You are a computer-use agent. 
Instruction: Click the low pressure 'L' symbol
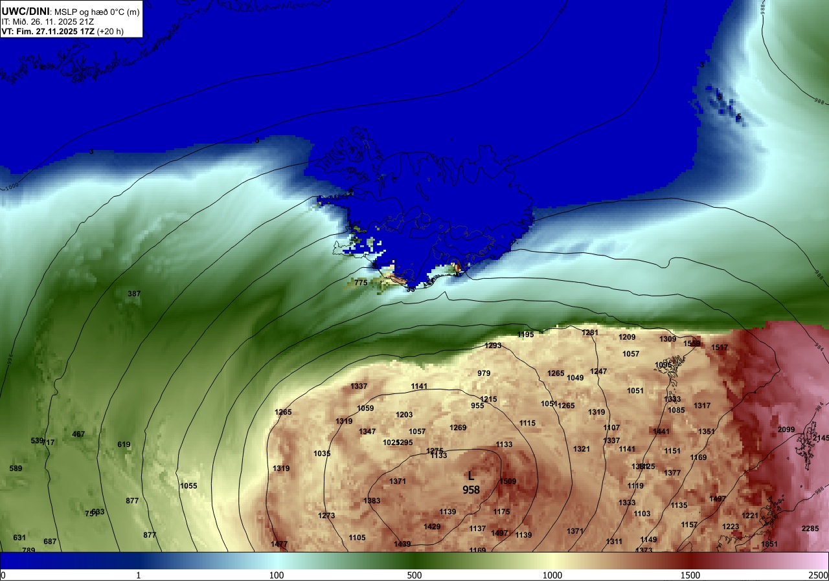(471, 476)
